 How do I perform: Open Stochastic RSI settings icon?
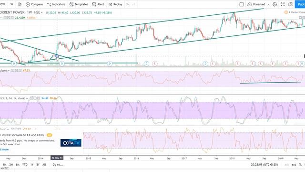point(35,98)
